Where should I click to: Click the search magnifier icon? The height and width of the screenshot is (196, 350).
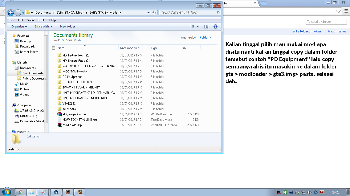[x=218, y=13]
